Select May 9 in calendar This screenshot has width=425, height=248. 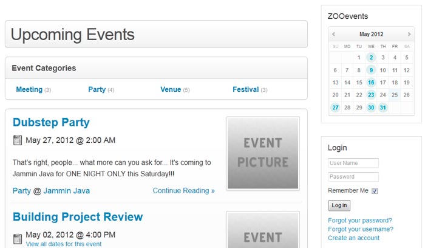[371, 71]
